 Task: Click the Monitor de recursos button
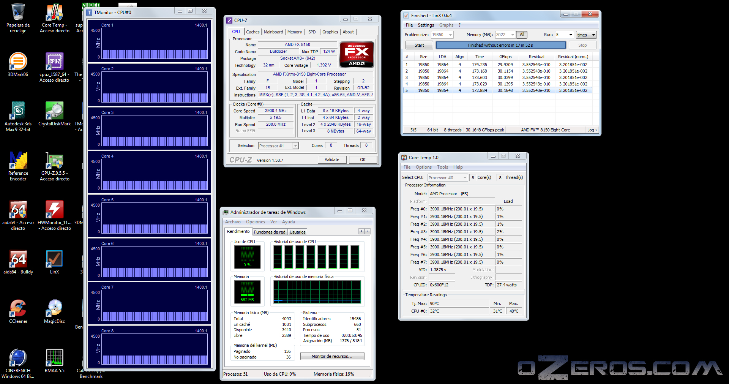pyautogui.click(x=332, y=356)
